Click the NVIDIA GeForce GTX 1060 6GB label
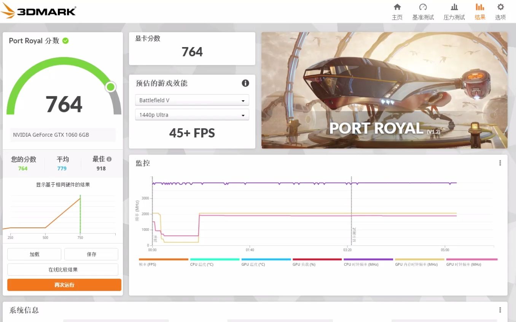 [x=51, y=135]
